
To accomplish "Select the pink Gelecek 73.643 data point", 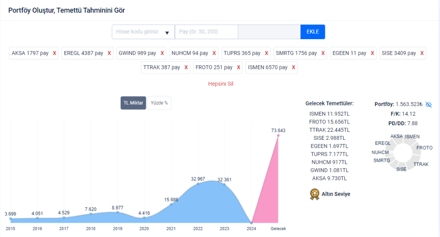I will tap(278, 135).
